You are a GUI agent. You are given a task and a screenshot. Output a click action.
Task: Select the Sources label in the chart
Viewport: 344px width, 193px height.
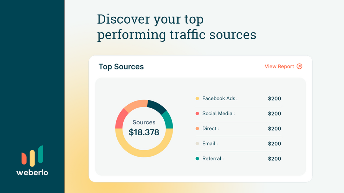(144, 122)
